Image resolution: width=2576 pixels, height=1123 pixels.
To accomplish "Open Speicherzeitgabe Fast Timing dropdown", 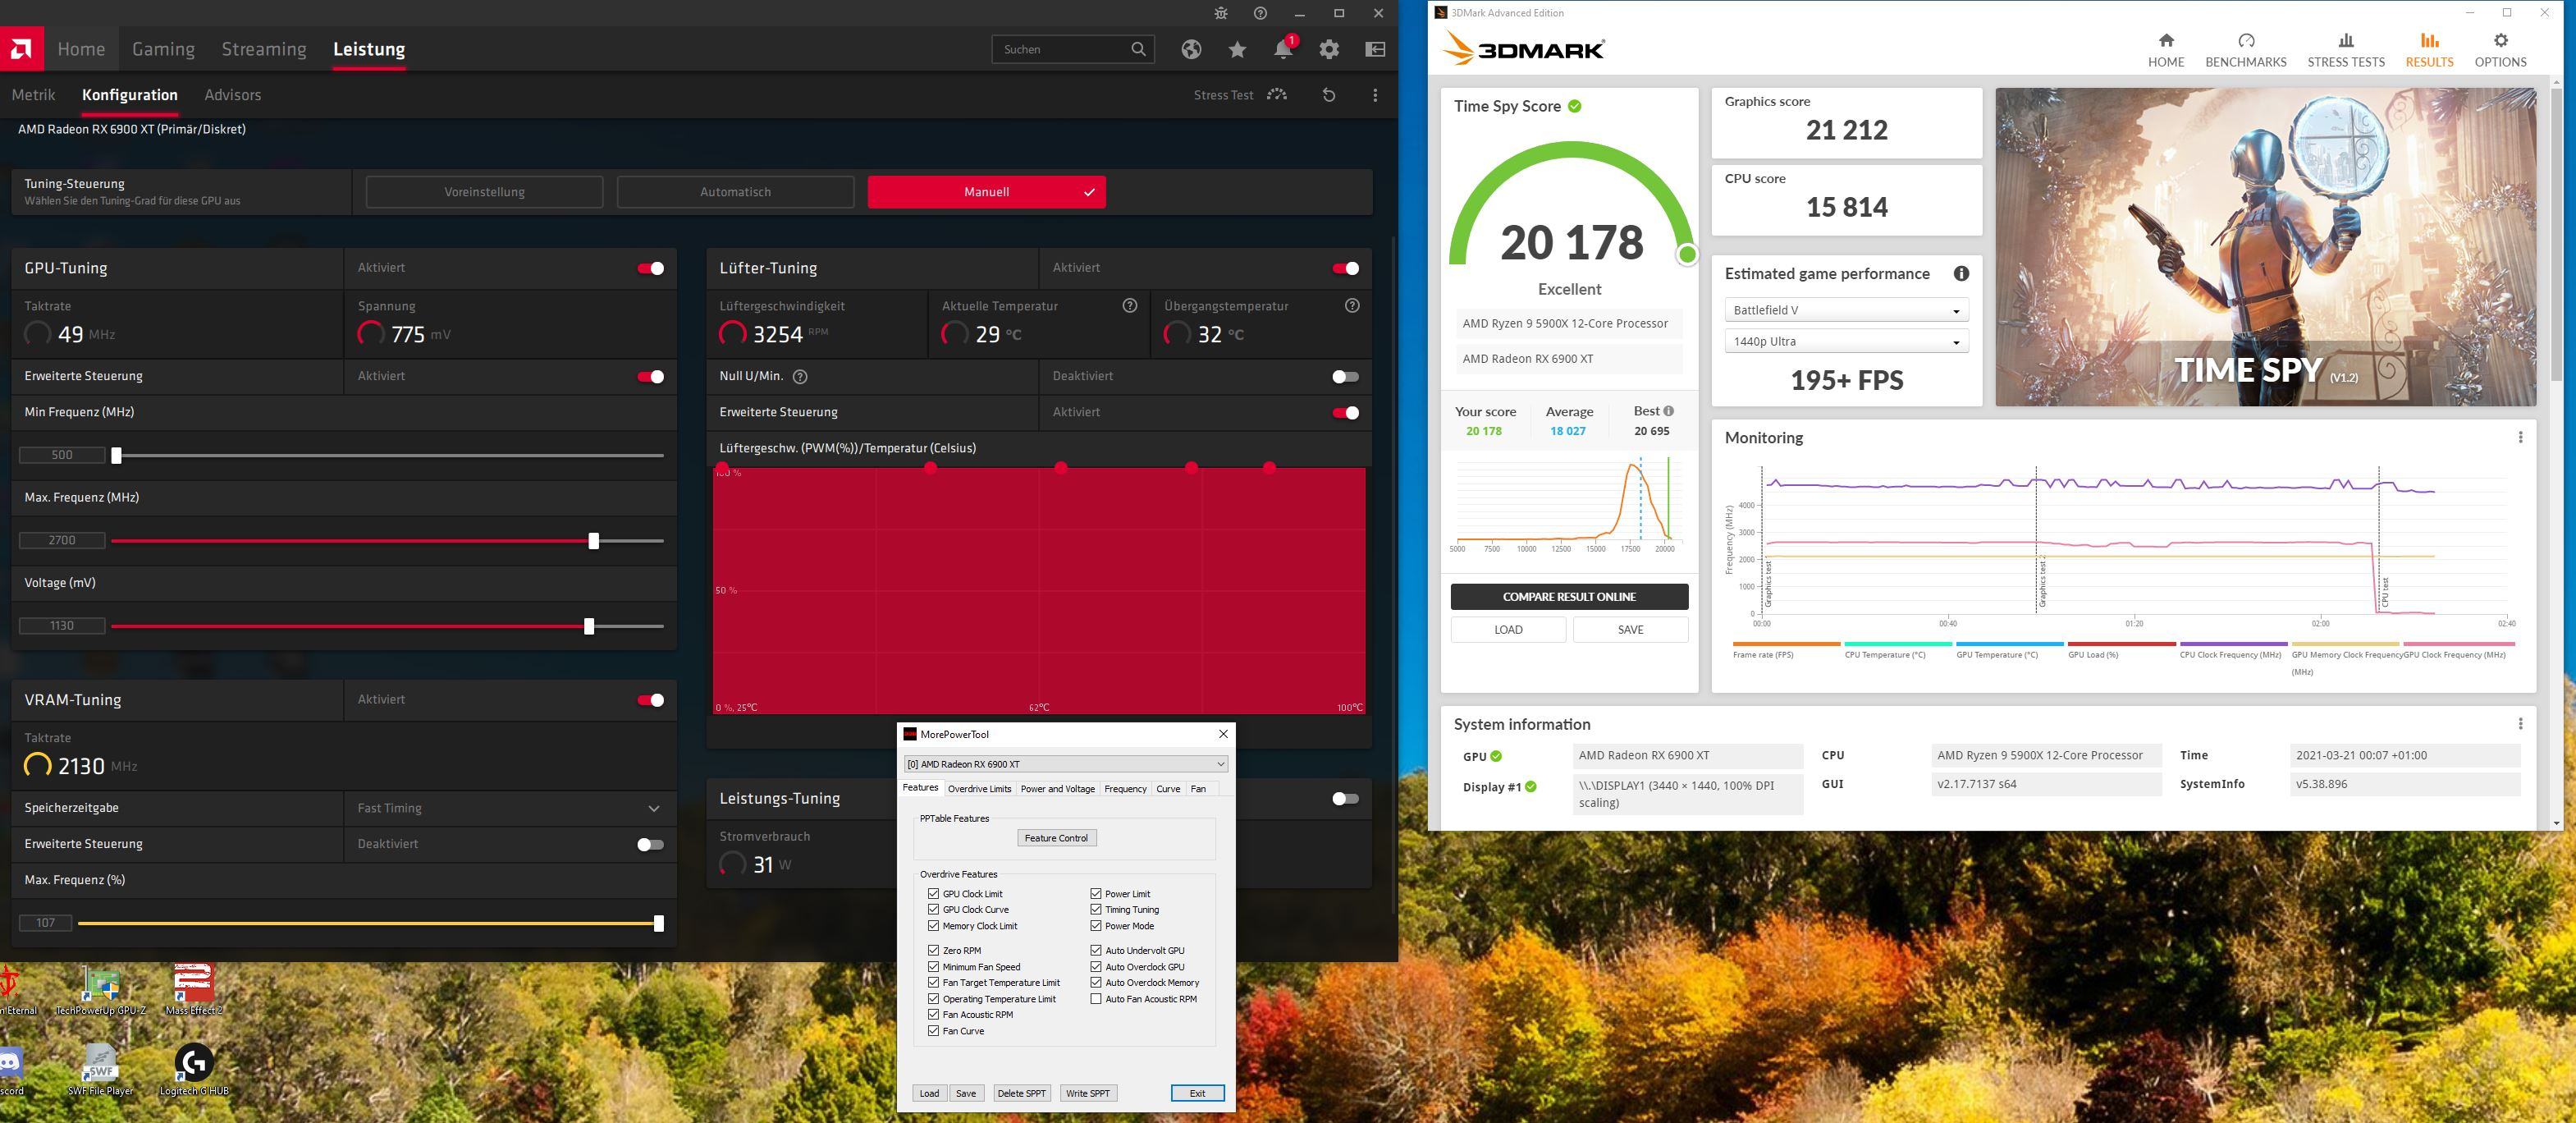I will click(510, 808).
